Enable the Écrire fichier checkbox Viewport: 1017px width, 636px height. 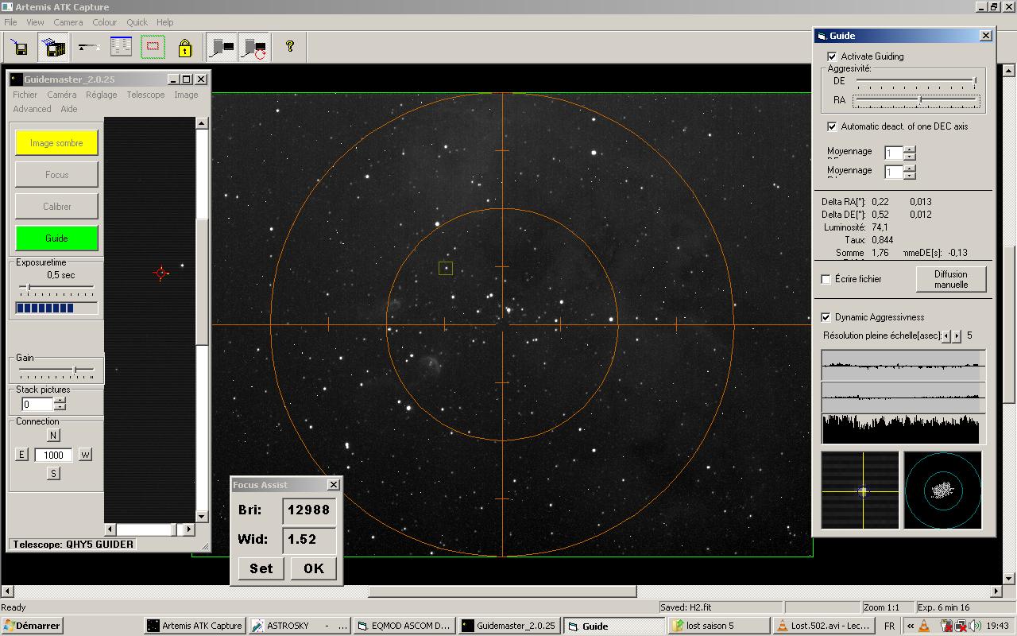(x=826, y=279)
